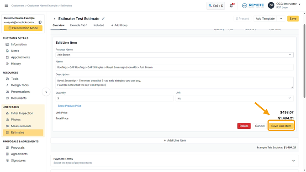The image size is (306, 172).
Task: Open the Unit dropdown showing sq
Action: (234, 98)
